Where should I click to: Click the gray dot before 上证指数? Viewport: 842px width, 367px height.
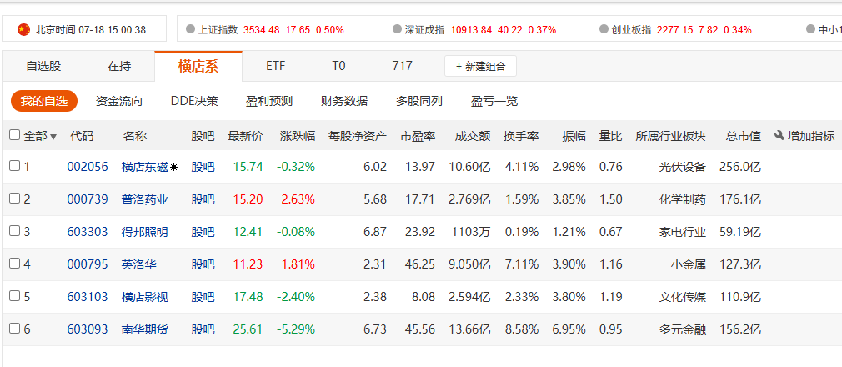(x=190, y=29)
